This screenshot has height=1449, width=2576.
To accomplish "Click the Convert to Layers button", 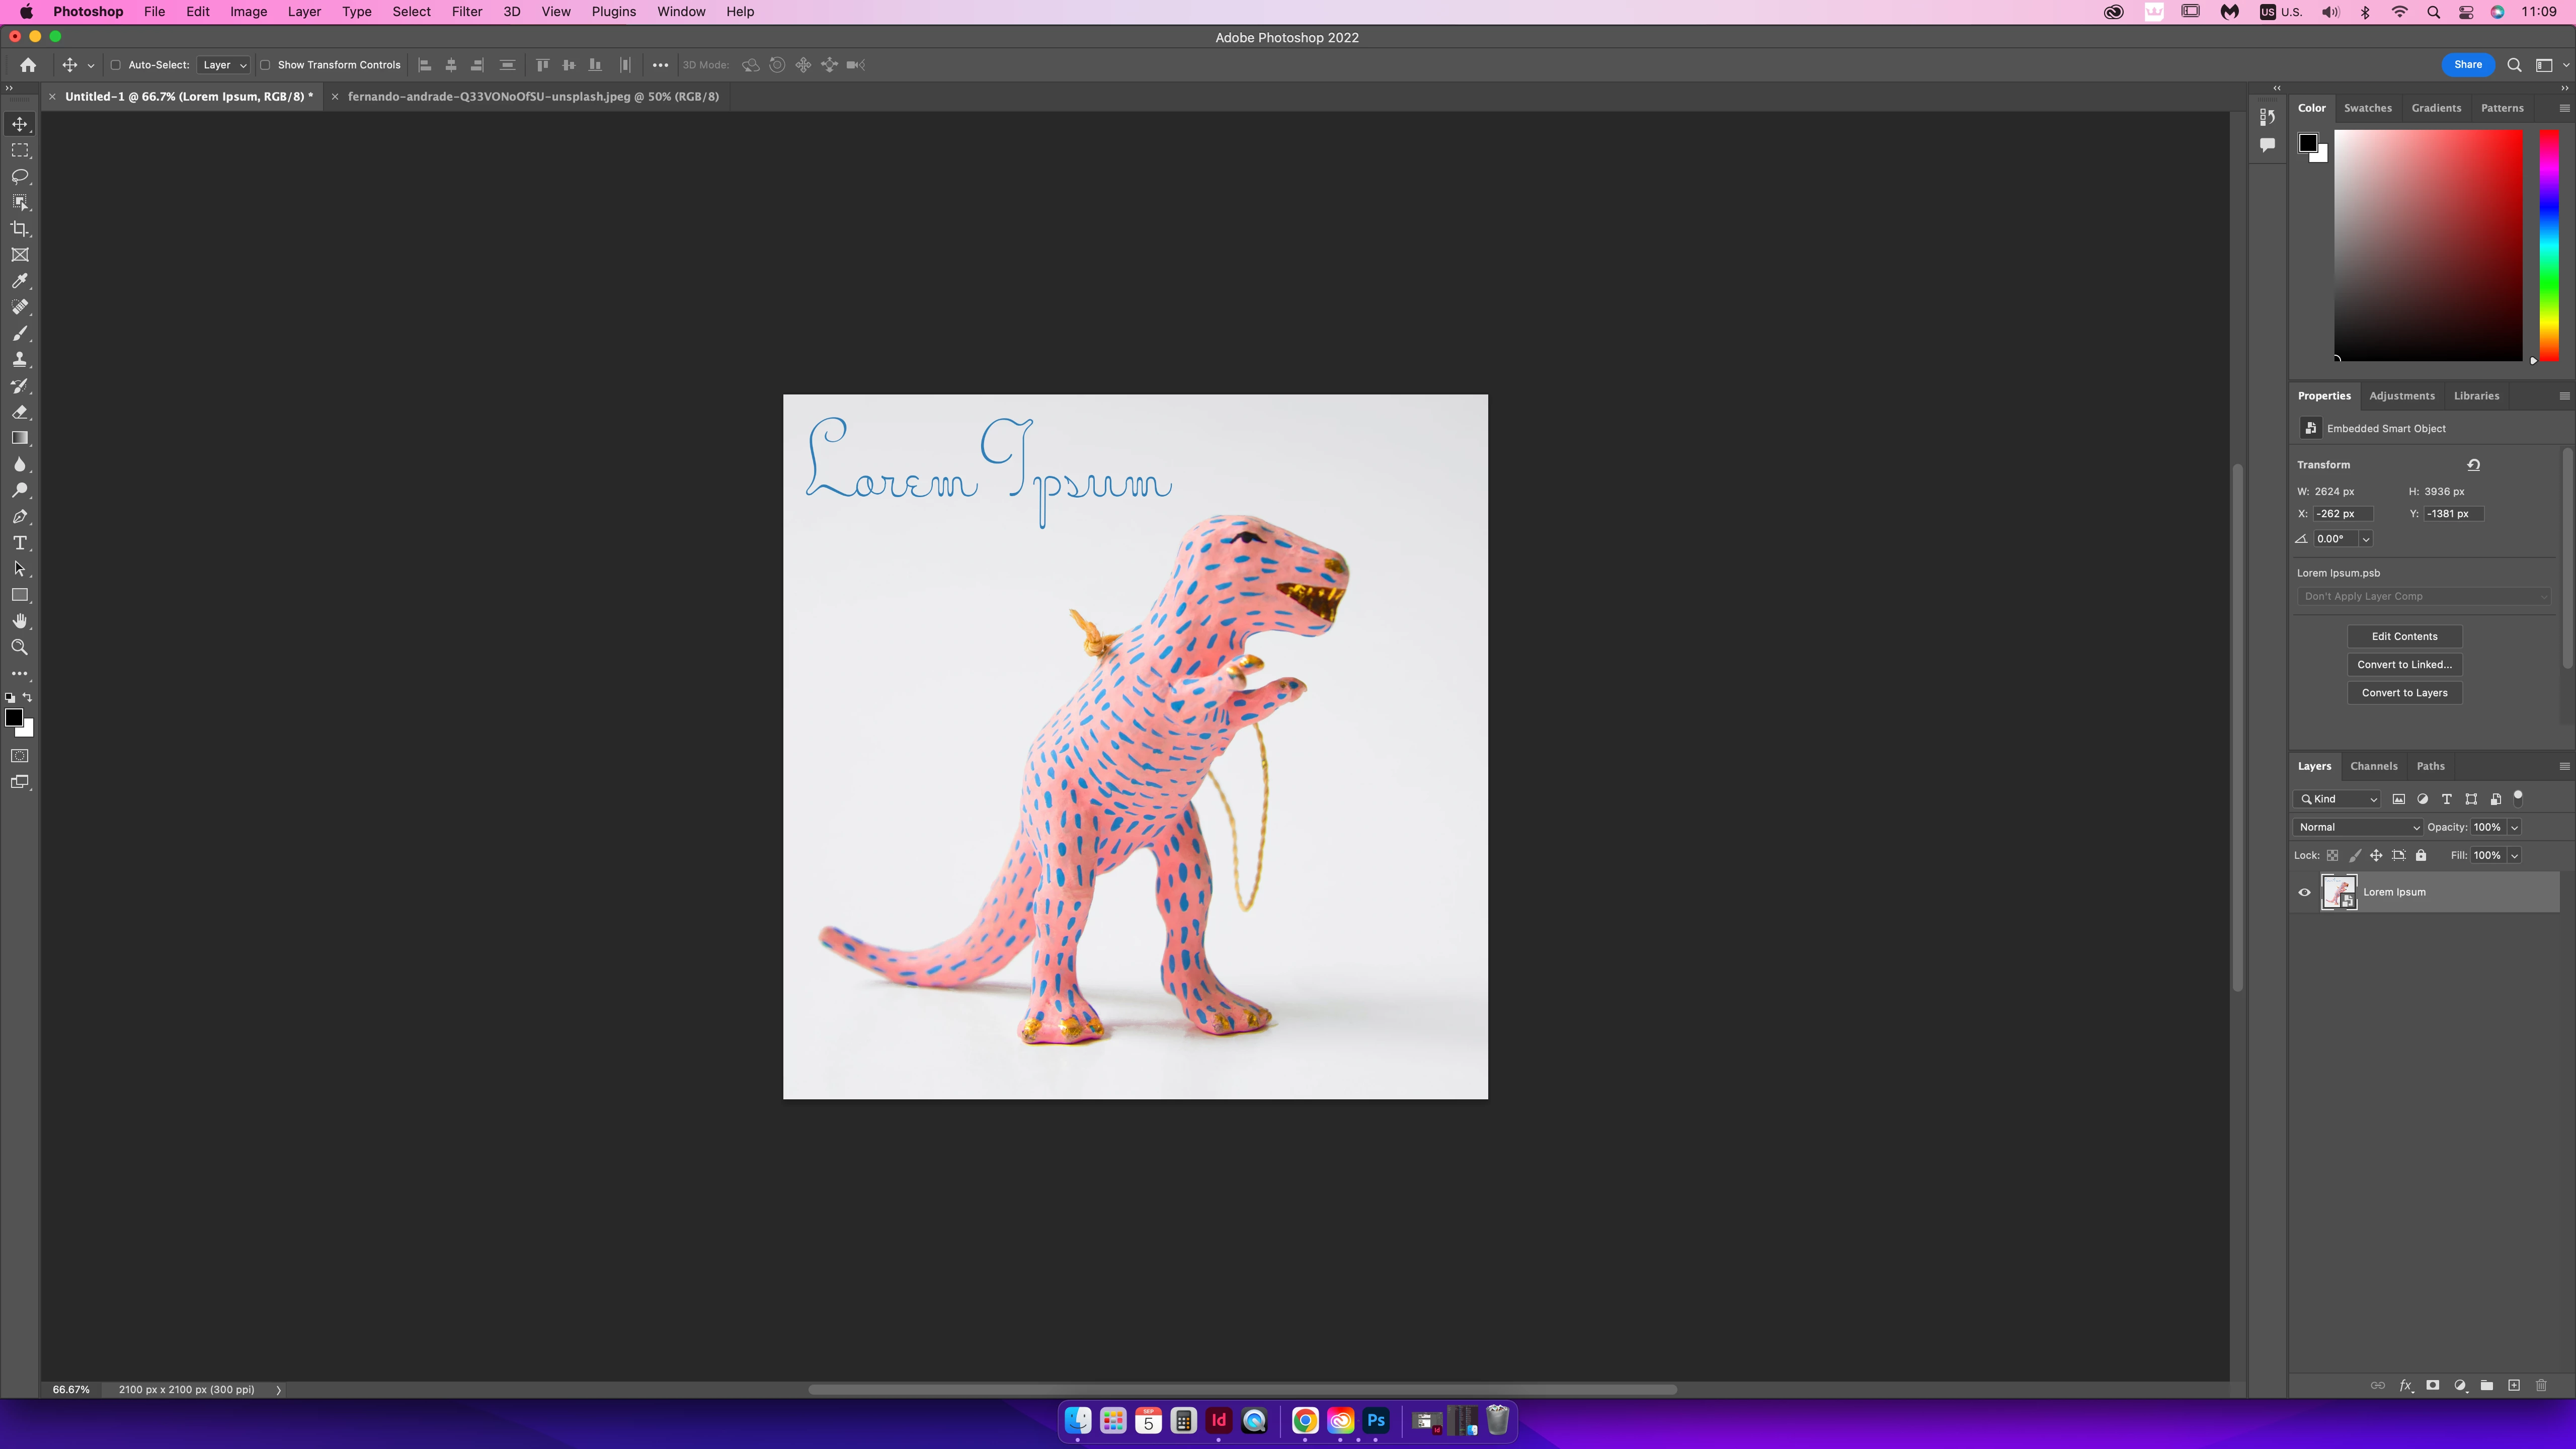I will coord(2404,693).
